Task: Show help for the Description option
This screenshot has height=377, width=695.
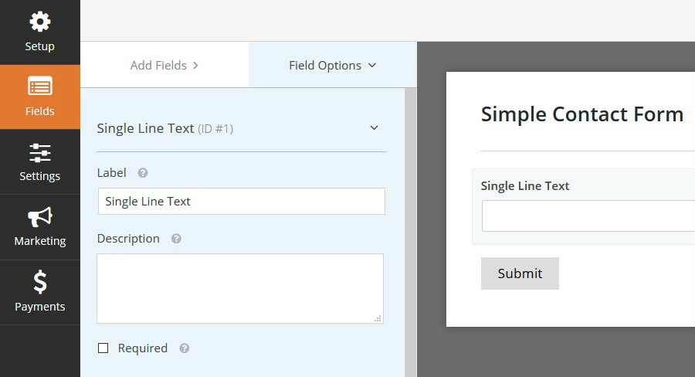Action: pos(176,239)
